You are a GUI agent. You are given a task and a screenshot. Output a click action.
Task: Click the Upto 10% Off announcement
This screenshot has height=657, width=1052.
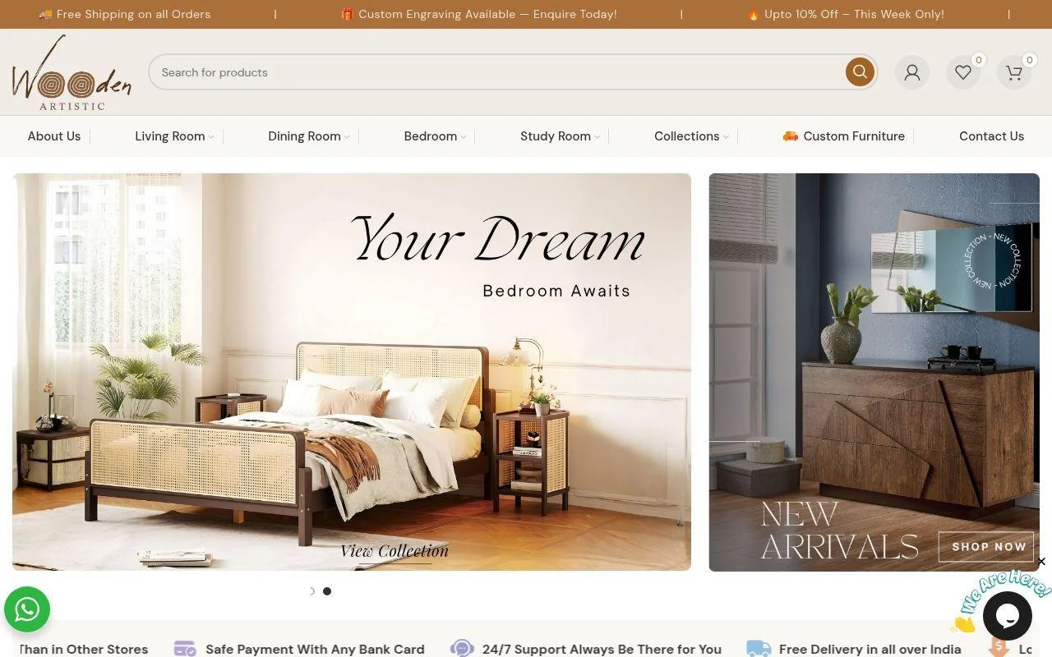coord(846,14)
